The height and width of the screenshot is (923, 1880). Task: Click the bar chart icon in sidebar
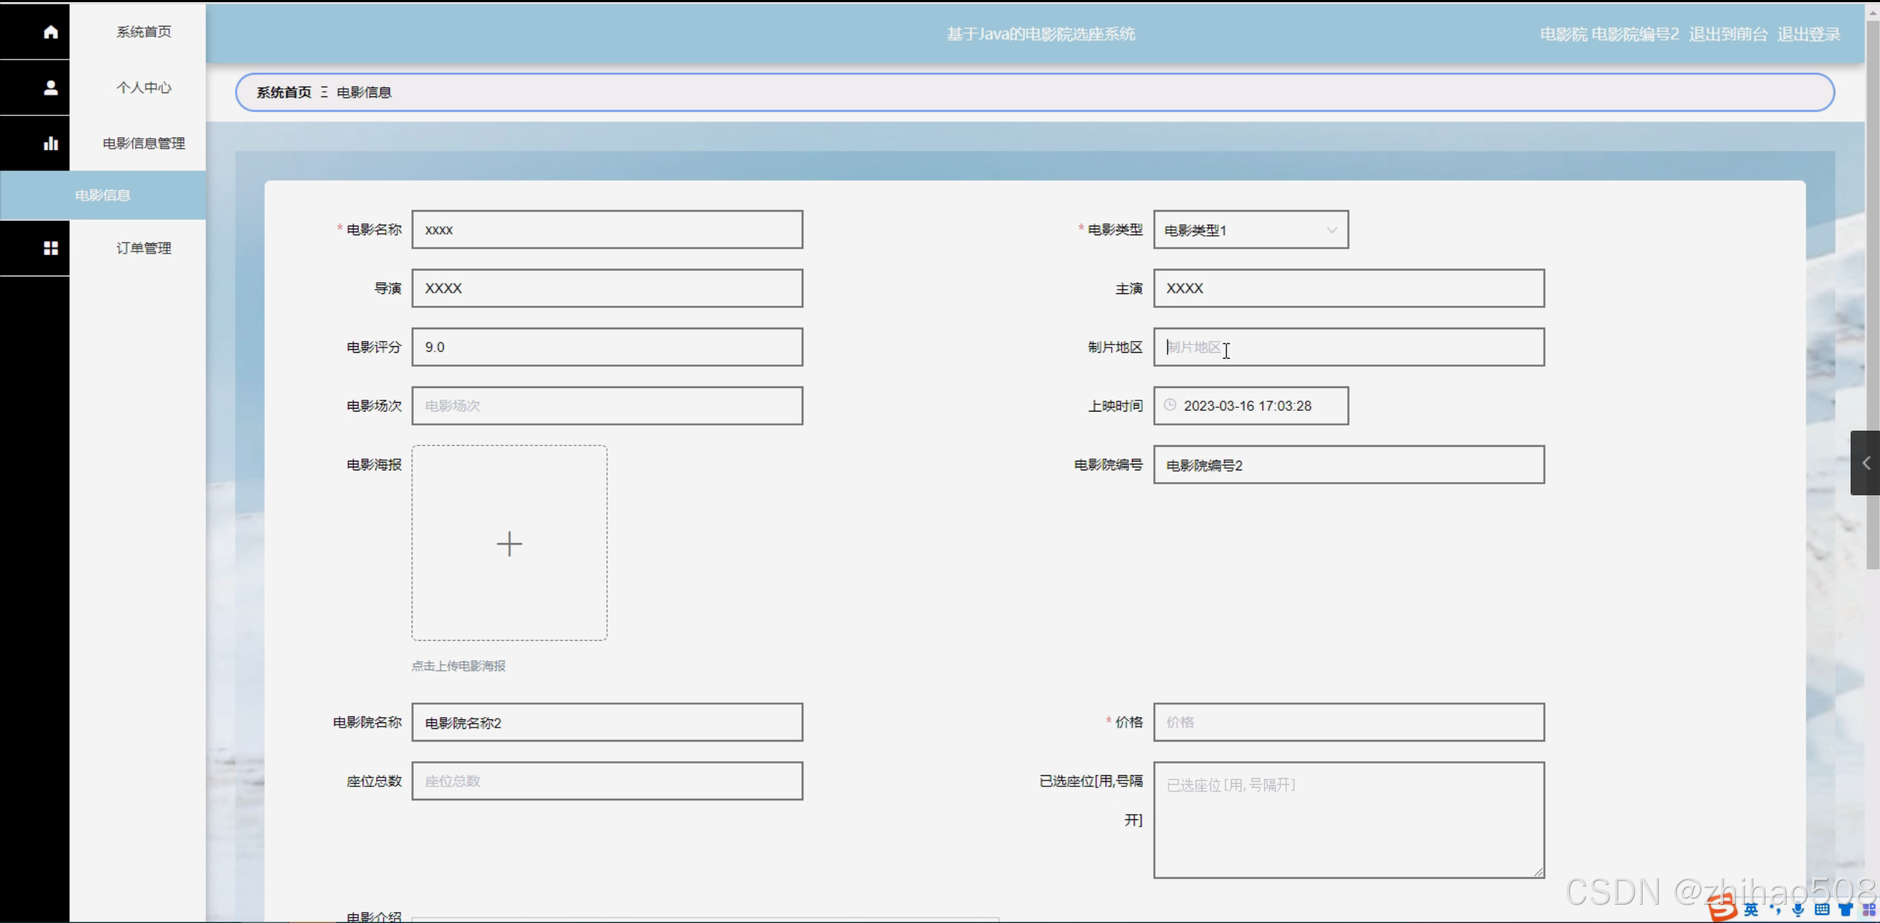[50, 143]
